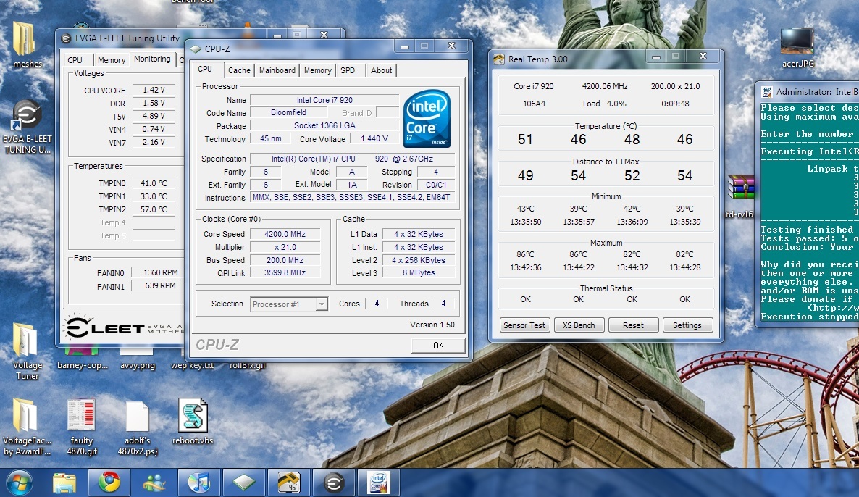This screenshot has height=497, width=859.
Task: Switch to the green chip taskbar icon
Action: click(244, 483)
